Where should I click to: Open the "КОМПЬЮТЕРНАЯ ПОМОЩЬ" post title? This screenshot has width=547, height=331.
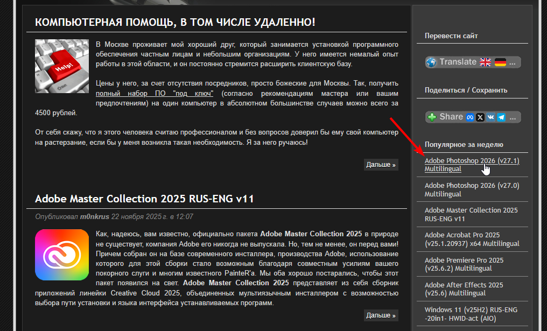(175, 22)
